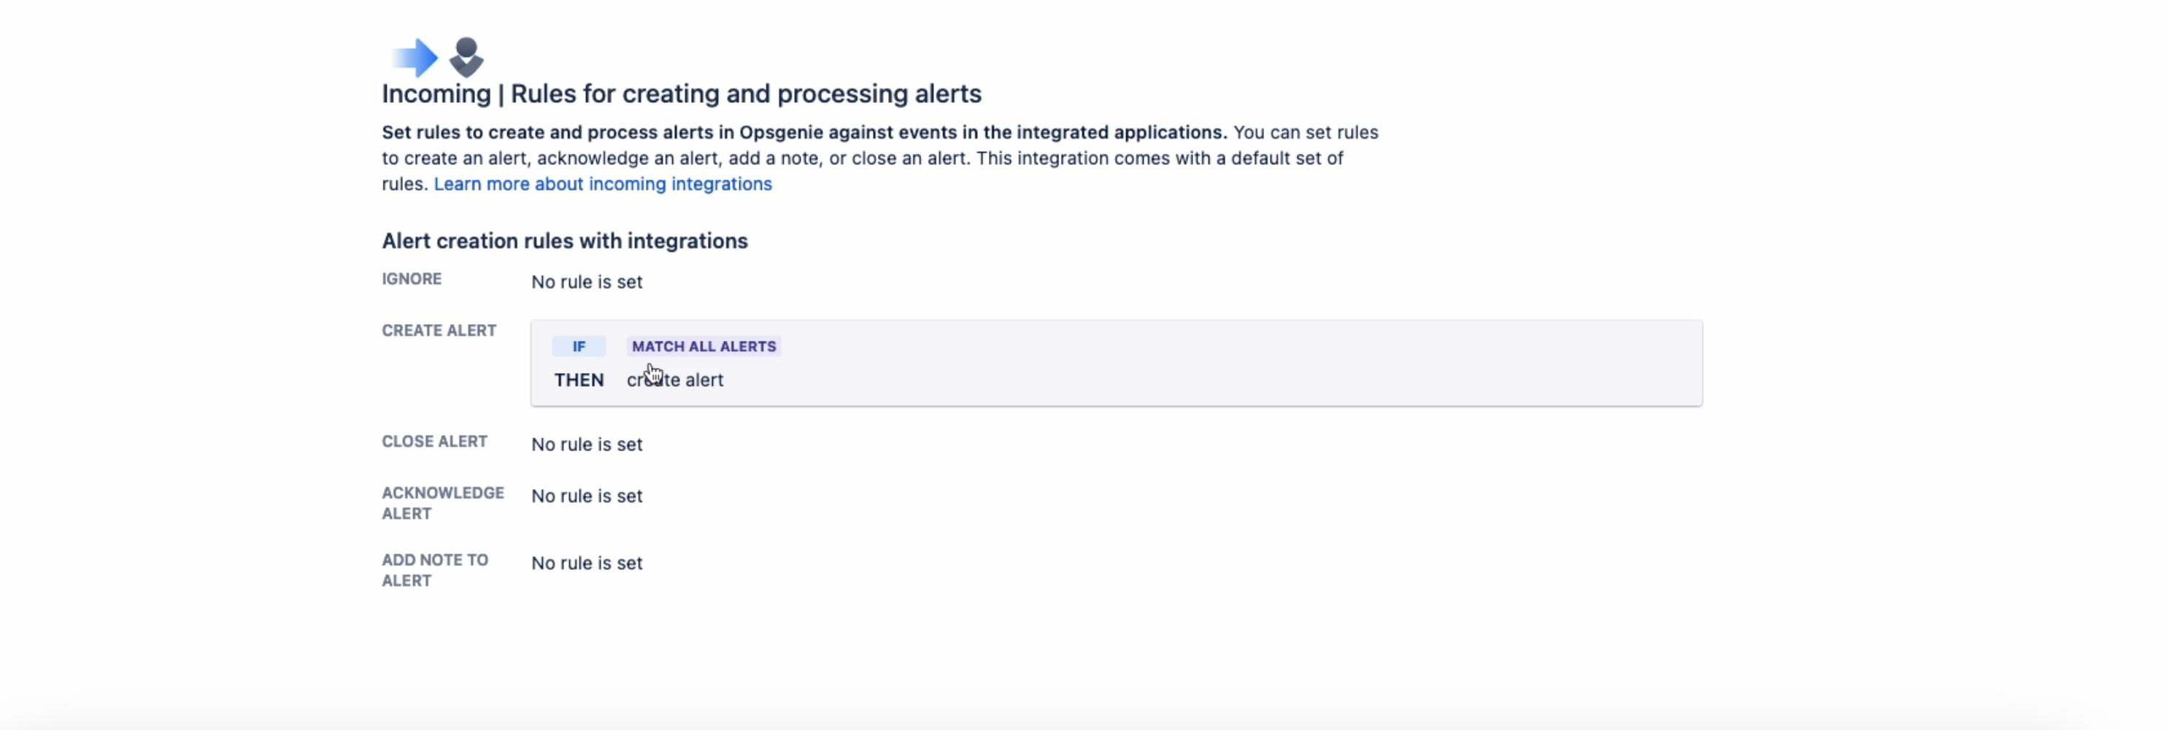
Task: Click 'No rule is set' beside ACKNOWLEDGE ALERT
Action: pyautogui.click(x=587, y=496)
